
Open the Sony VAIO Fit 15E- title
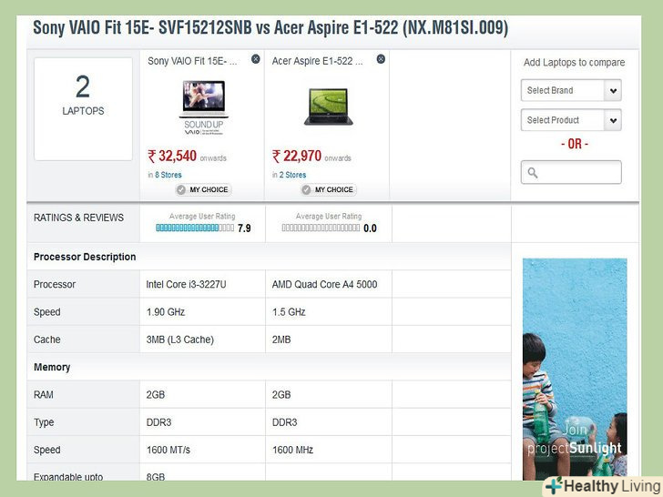192,61
